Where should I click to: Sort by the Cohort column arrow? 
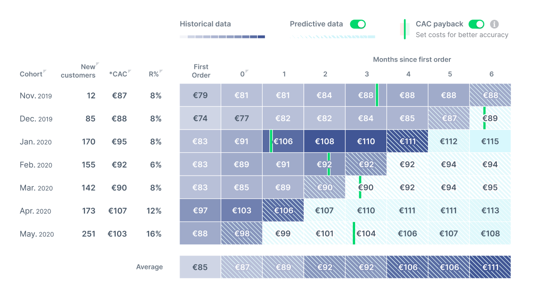[x=45, y=71]
